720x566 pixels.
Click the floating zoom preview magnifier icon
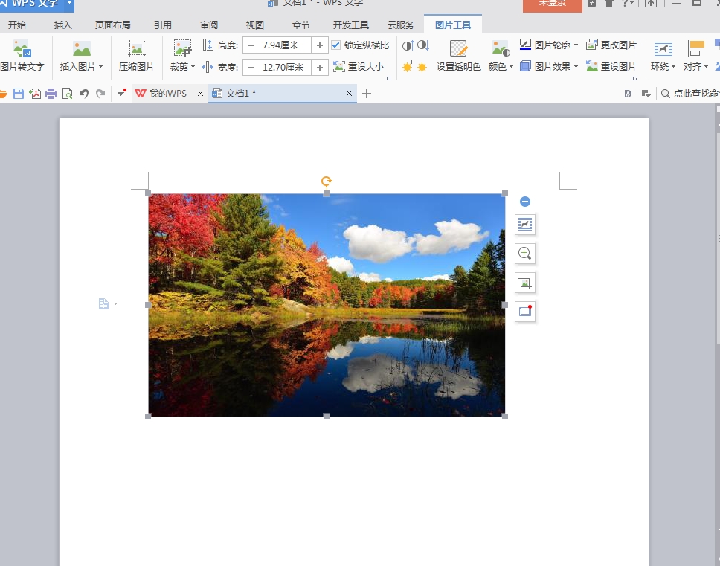coord(525,254)
